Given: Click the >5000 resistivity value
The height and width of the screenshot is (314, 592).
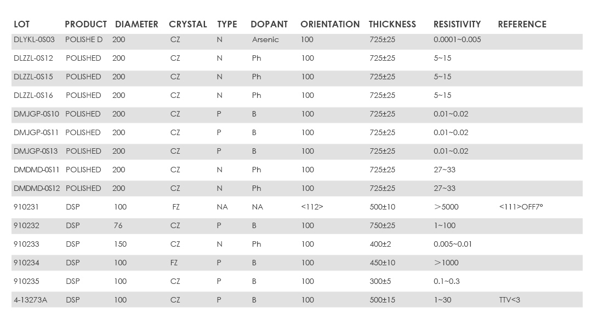Looking at the screenshot, I should coord(446,207).
